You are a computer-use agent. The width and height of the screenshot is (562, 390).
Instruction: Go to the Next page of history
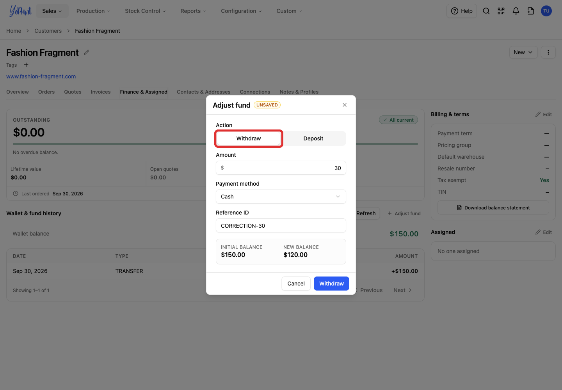402,290
